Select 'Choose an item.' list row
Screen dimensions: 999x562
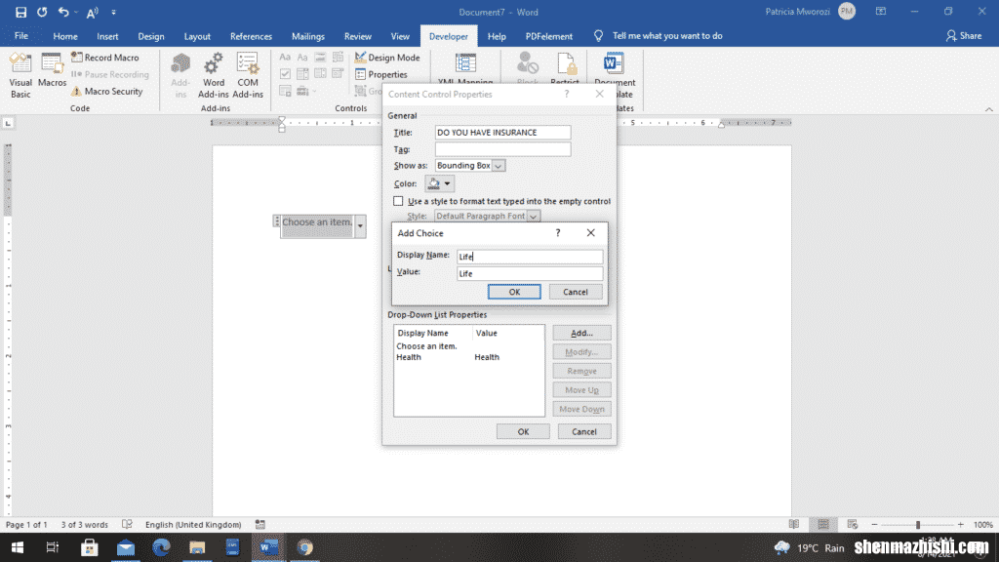point(469,346)
